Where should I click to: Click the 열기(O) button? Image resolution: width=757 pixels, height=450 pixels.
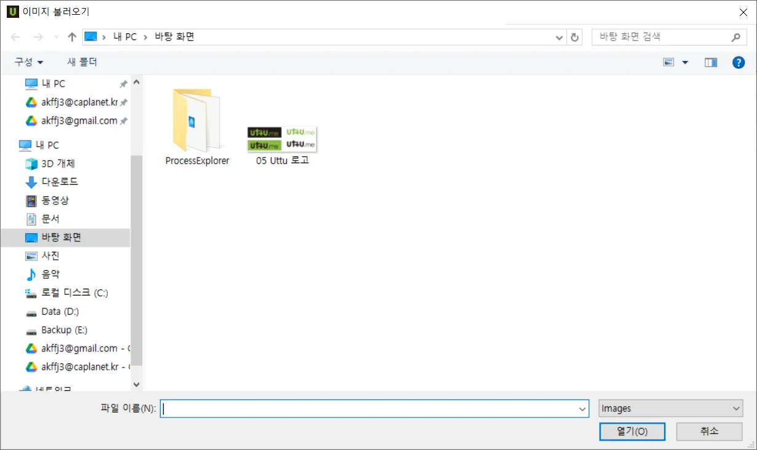coord(632,431)
